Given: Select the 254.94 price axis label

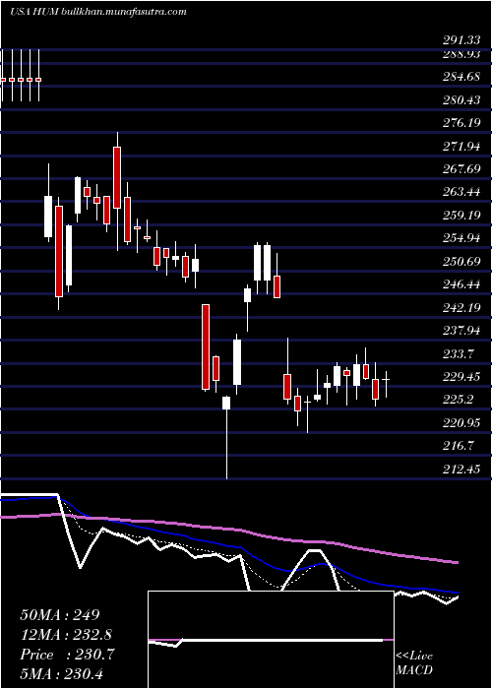Looking at the screenshot, I should point(461,239).
